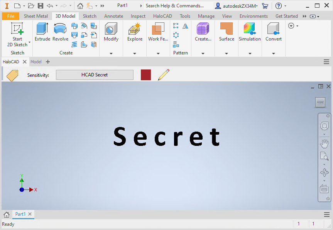Open the File menu button
Image resolution: width=333 pixels, height=230 pixels.
[x=10, y=16]
